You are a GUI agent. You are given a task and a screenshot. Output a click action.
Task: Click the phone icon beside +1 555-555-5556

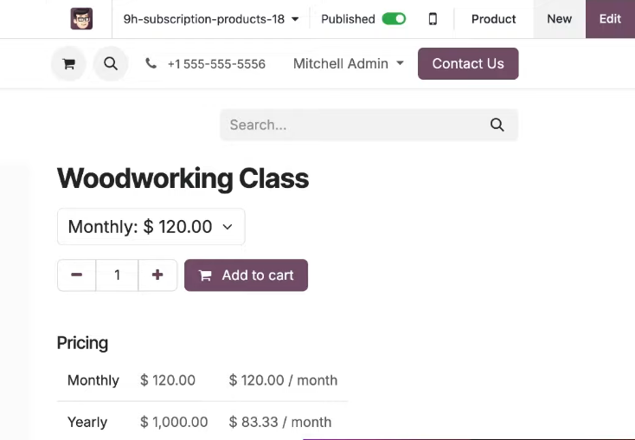click(x=151, y=63)
